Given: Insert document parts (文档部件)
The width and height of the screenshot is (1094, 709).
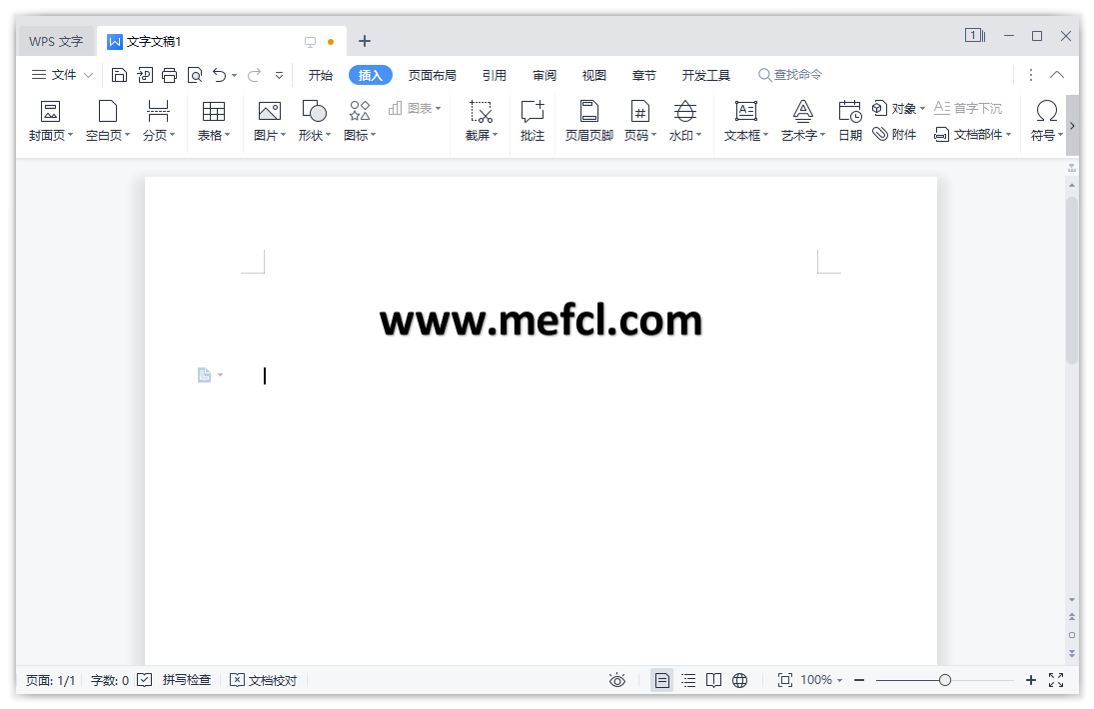Looking at the screenshot, I should pos(972,134).
